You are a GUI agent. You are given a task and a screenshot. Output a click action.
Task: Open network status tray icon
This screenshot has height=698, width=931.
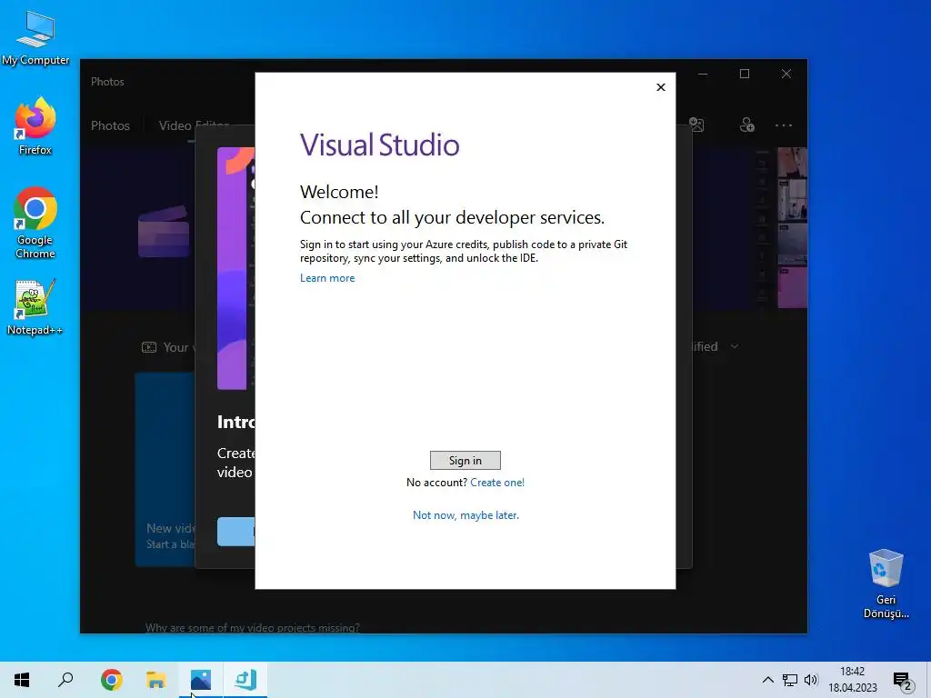pos(790,680)
